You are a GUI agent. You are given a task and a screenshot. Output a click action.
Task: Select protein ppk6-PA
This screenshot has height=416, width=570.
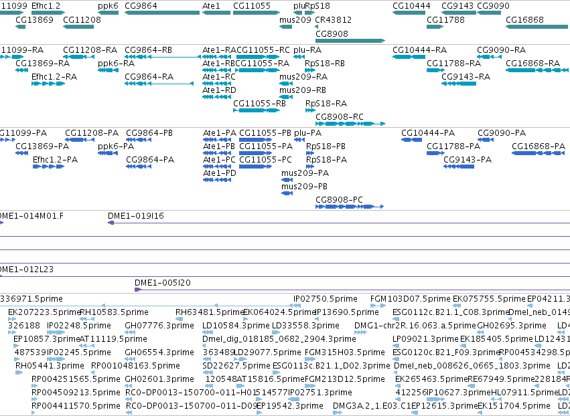tap(108, 153)
